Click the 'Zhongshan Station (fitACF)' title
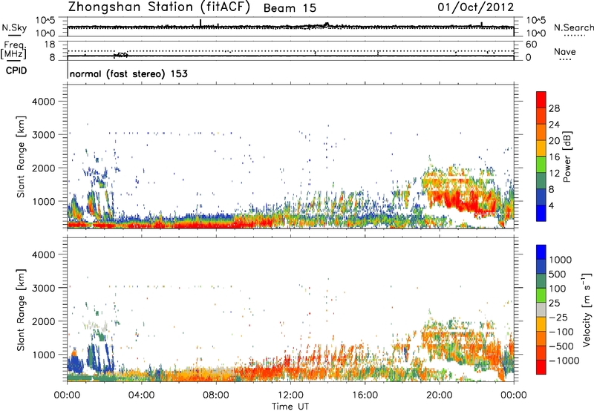Screen dimensions: 594x411 pos(159,7)
